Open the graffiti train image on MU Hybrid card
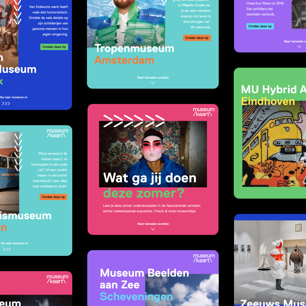This screenshot has height=306, width=306. pyautogui.click(x=274, y=147)
